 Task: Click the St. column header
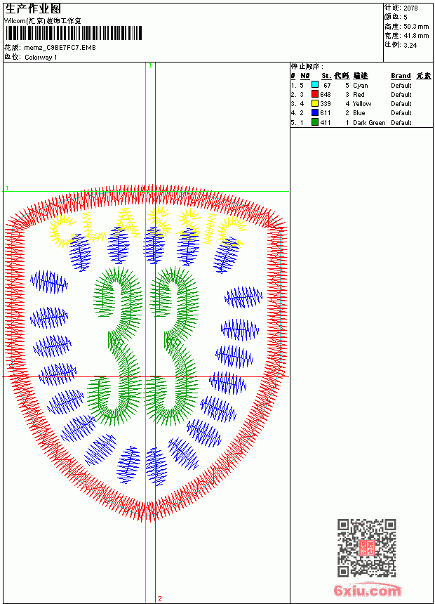(x=326, y=76)
